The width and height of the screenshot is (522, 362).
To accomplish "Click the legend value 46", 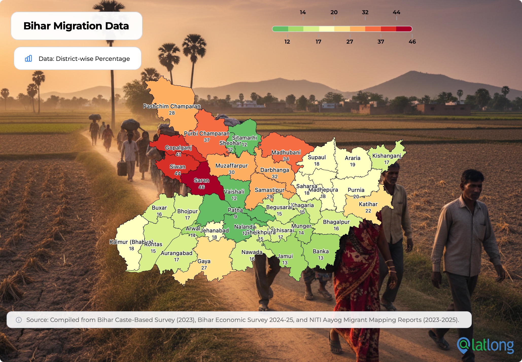I will coord(412,42).
